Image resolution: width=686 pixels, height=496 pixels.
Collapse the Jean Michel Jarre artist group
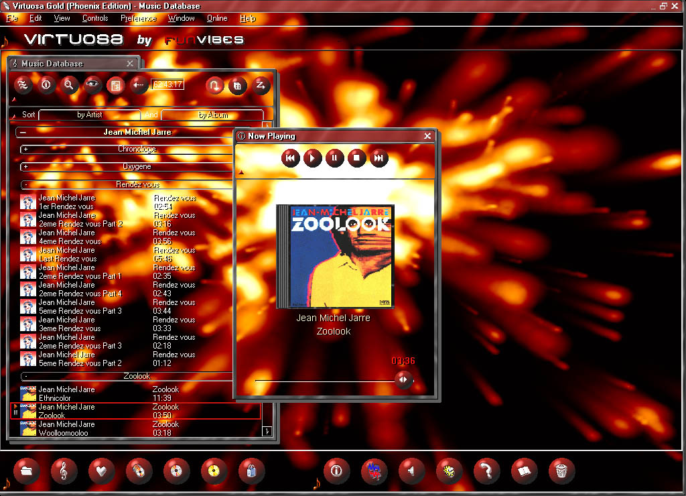(23, 133)
